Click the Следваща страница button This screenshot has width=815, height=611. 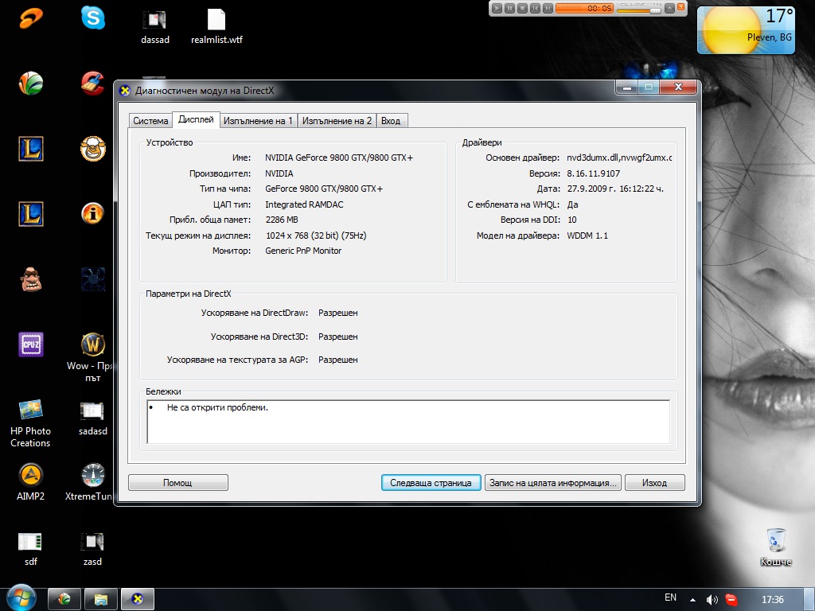coord(431,483)
